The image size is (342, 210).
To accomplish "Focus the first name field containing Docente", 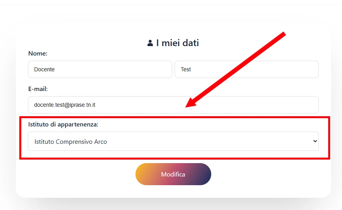I will tap(100, 69).
